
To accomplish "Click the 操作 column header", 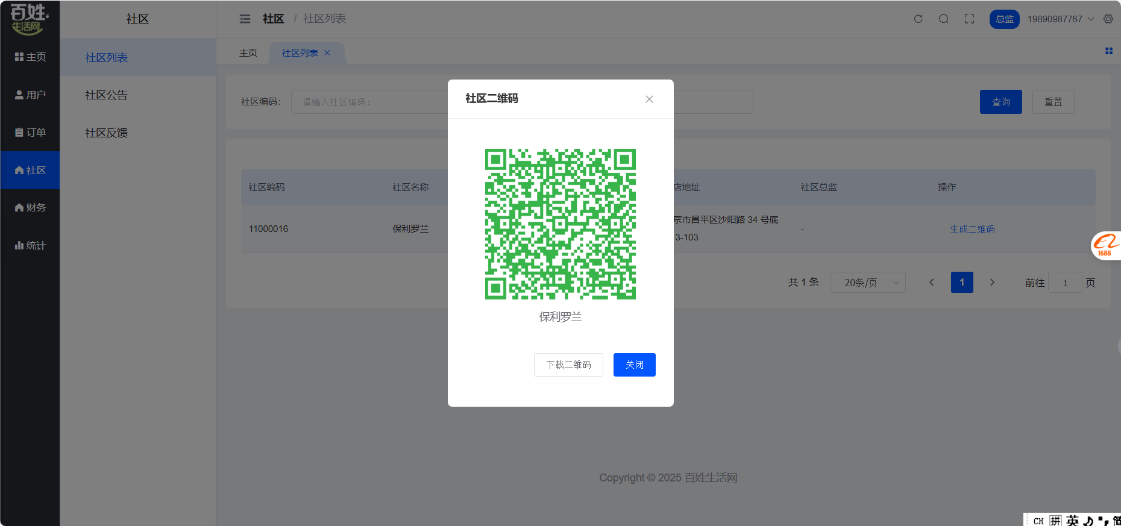I will [947, 187].
